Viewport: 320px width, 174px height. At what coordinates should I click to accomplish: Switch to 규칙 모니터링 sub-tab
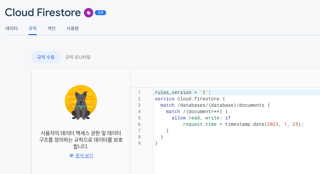pos(78,57)
